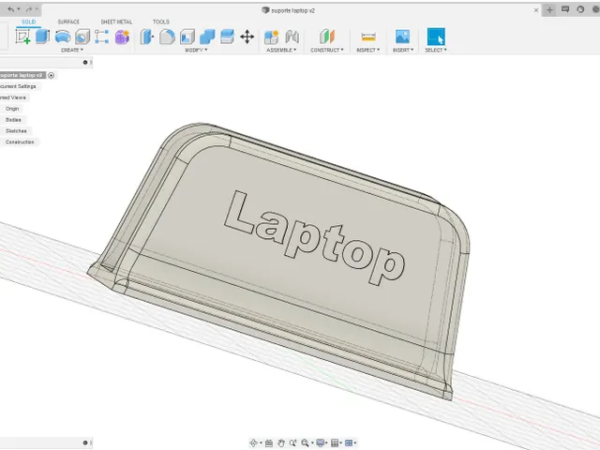
Task: Select the Sketches folder in browser
Action: click(x=16, y=131)
